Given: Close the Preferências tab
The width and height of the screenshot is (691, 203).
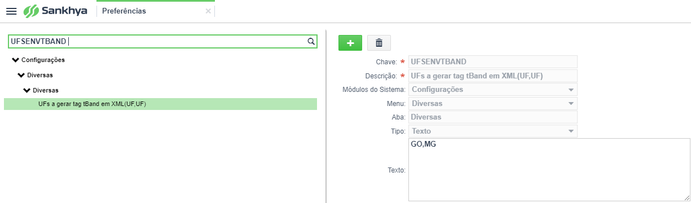Looking at the screenshot, I should pyautogui.click(x=208, y=11).
